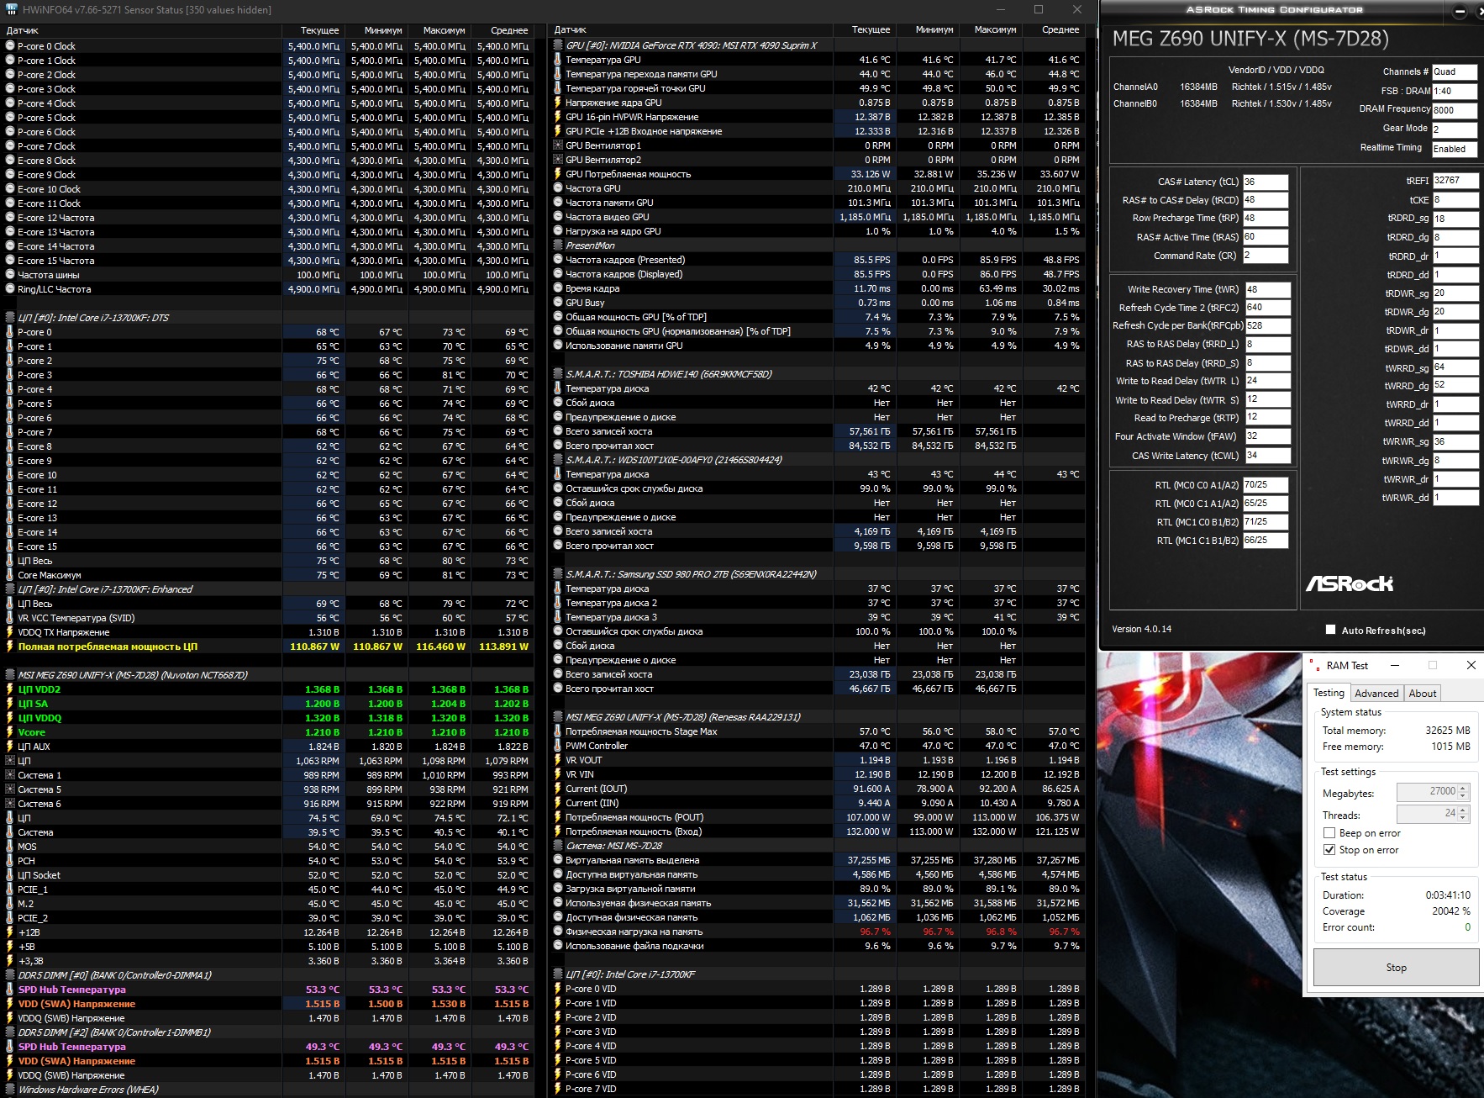Enable the Beep on error checkbox
Image resolution: width=1484 pixels, height=1098 pixels.
tap(1329, 833)
